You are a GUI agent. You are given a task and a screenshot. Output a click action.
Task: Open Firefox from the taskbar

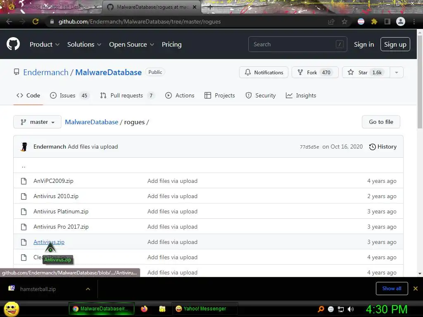pyautogui.click(x=144, y=309)
